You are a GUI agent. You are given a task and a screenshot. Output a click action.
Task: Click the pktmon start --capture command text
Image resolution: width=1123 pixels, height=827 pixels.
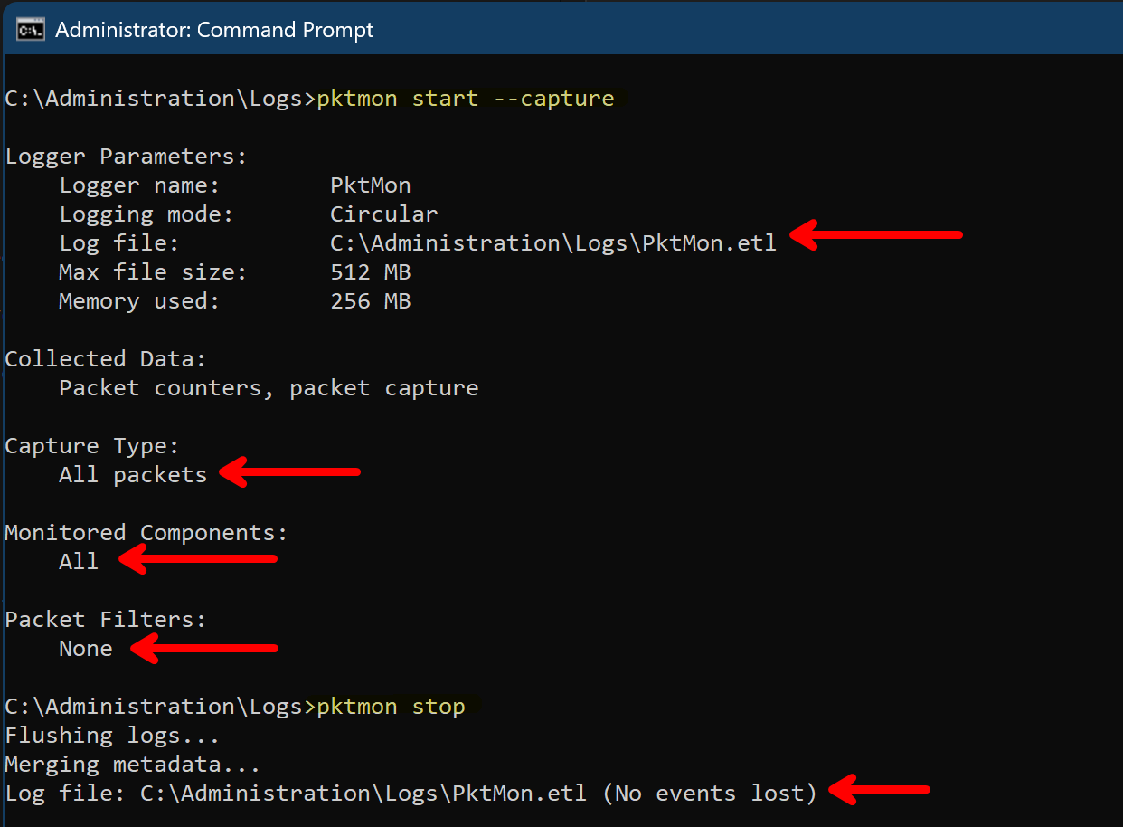(x=466, y=99)
